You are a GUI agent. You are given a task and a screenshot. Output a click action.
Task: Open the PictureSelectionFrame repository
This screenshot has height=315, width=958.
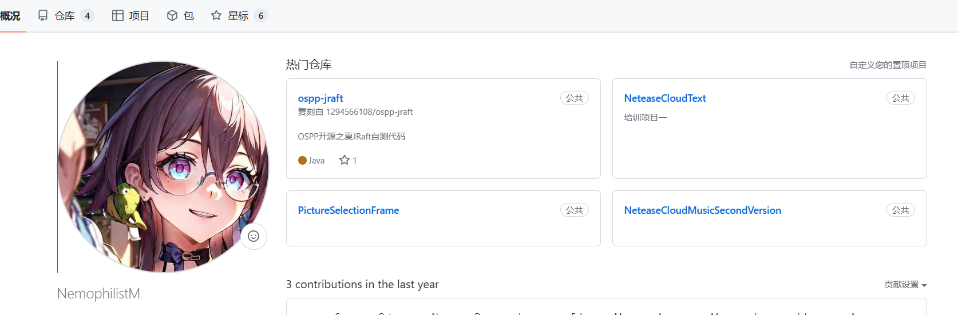(349, 210)
